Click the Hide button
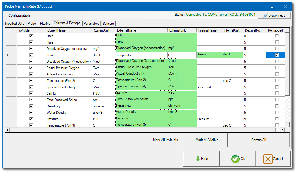 (201, 159)
